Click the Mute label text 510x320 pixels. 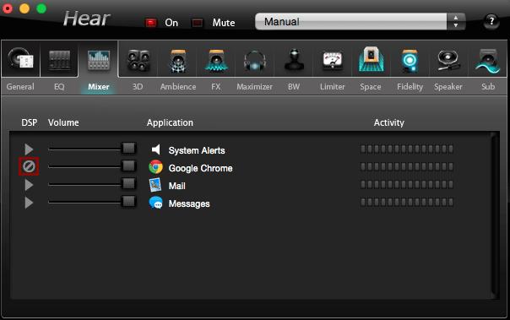[x=224, y=23]
